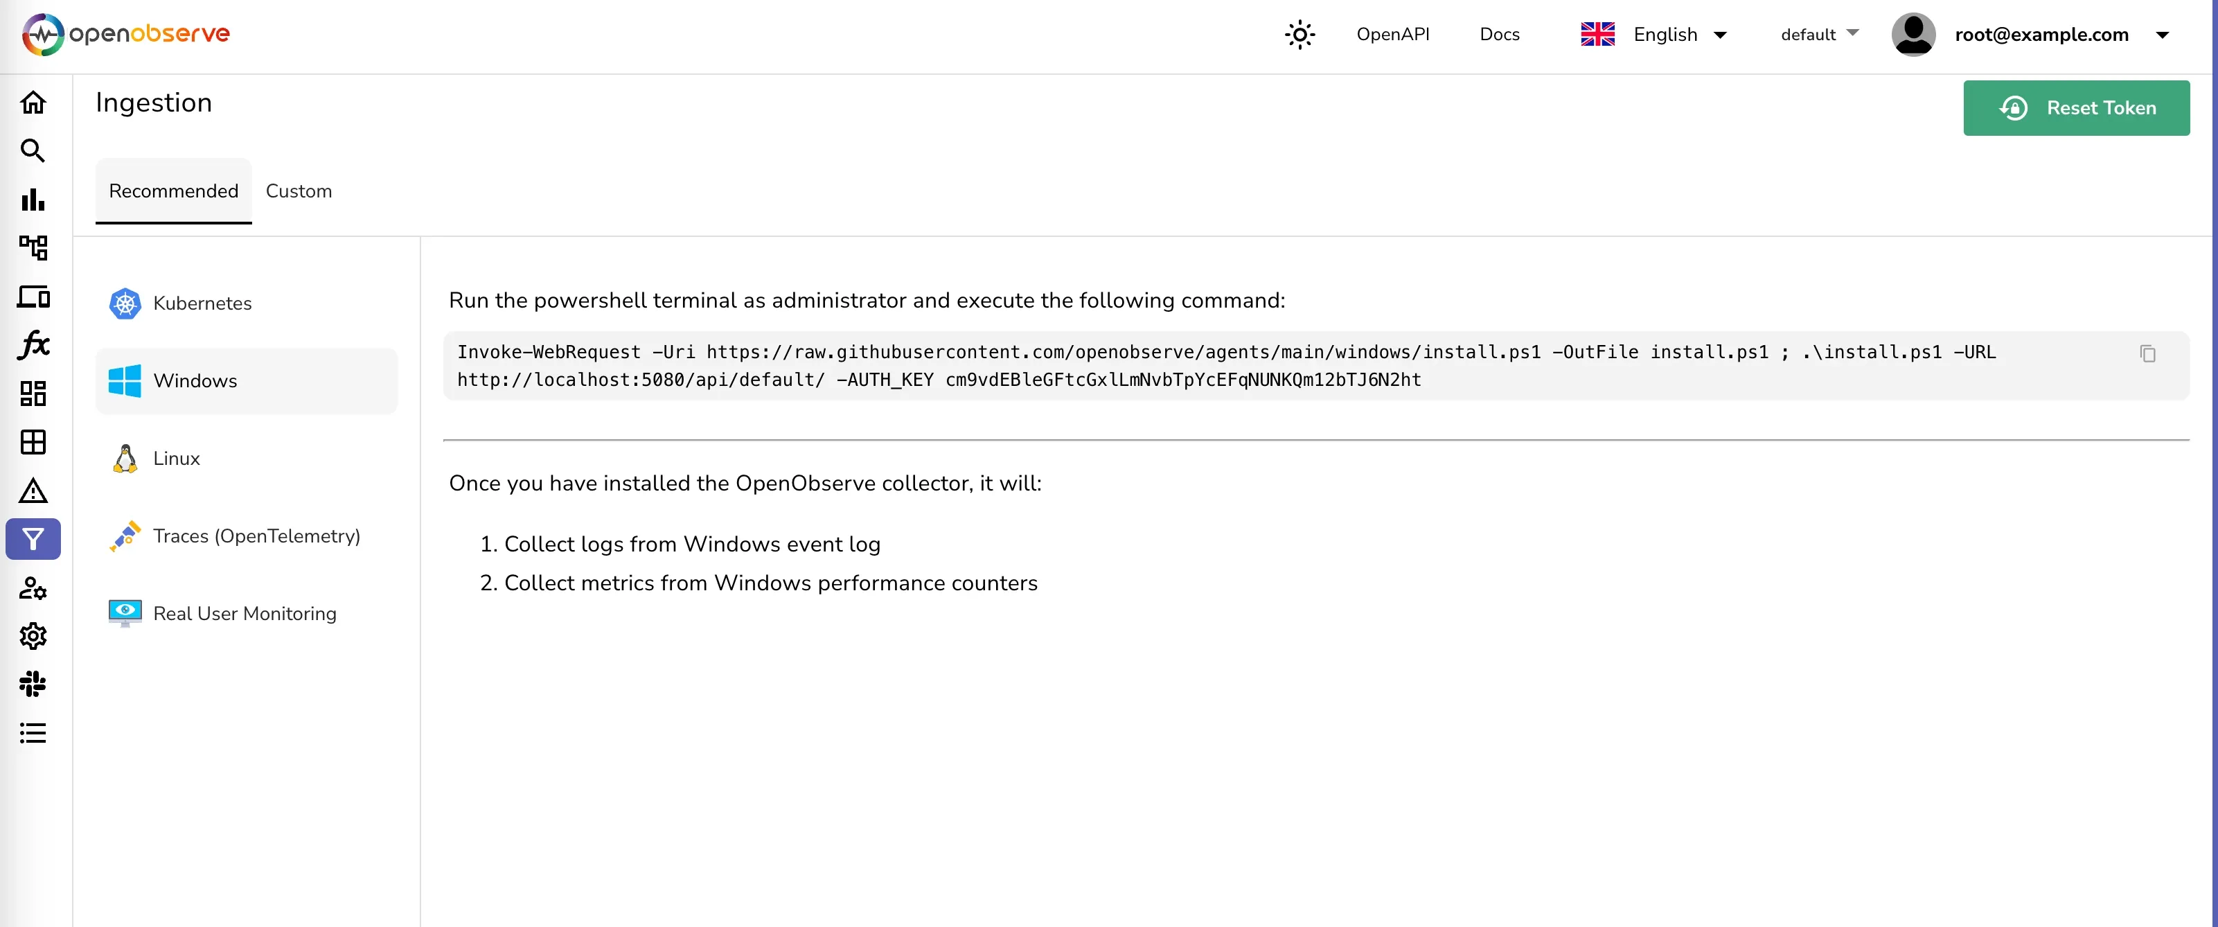Click the Reset Token button

pos(2075,107)
